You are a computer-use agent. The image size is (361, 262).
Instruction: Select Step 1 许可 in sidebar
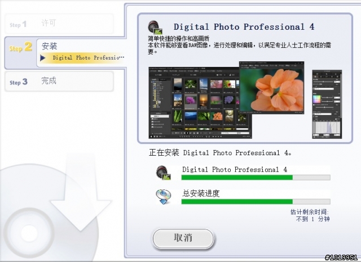pos(59,24)
